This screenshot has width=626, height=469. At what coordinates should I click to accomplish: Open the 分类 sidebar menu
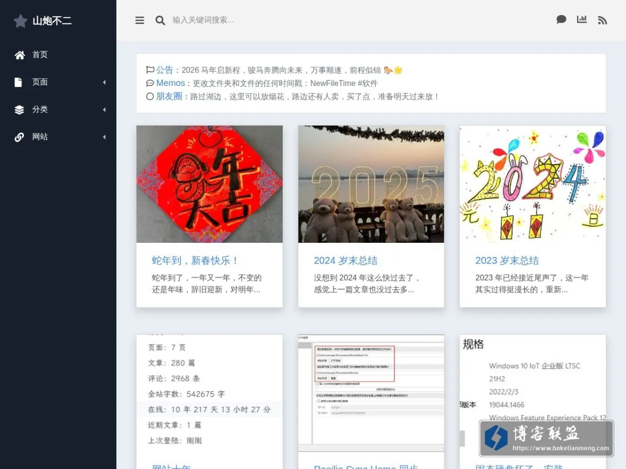40,109
